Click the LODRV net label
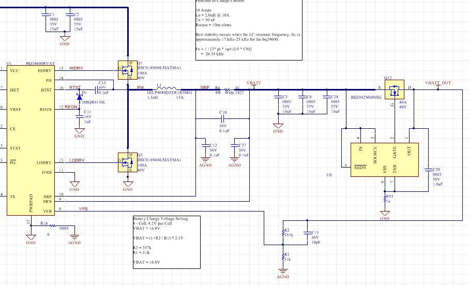The height and width of the screenshot is (286, 469). 77,160
